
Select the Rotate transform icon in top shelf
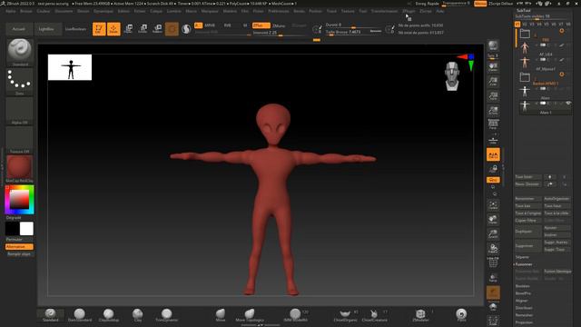tap(157, 28)
